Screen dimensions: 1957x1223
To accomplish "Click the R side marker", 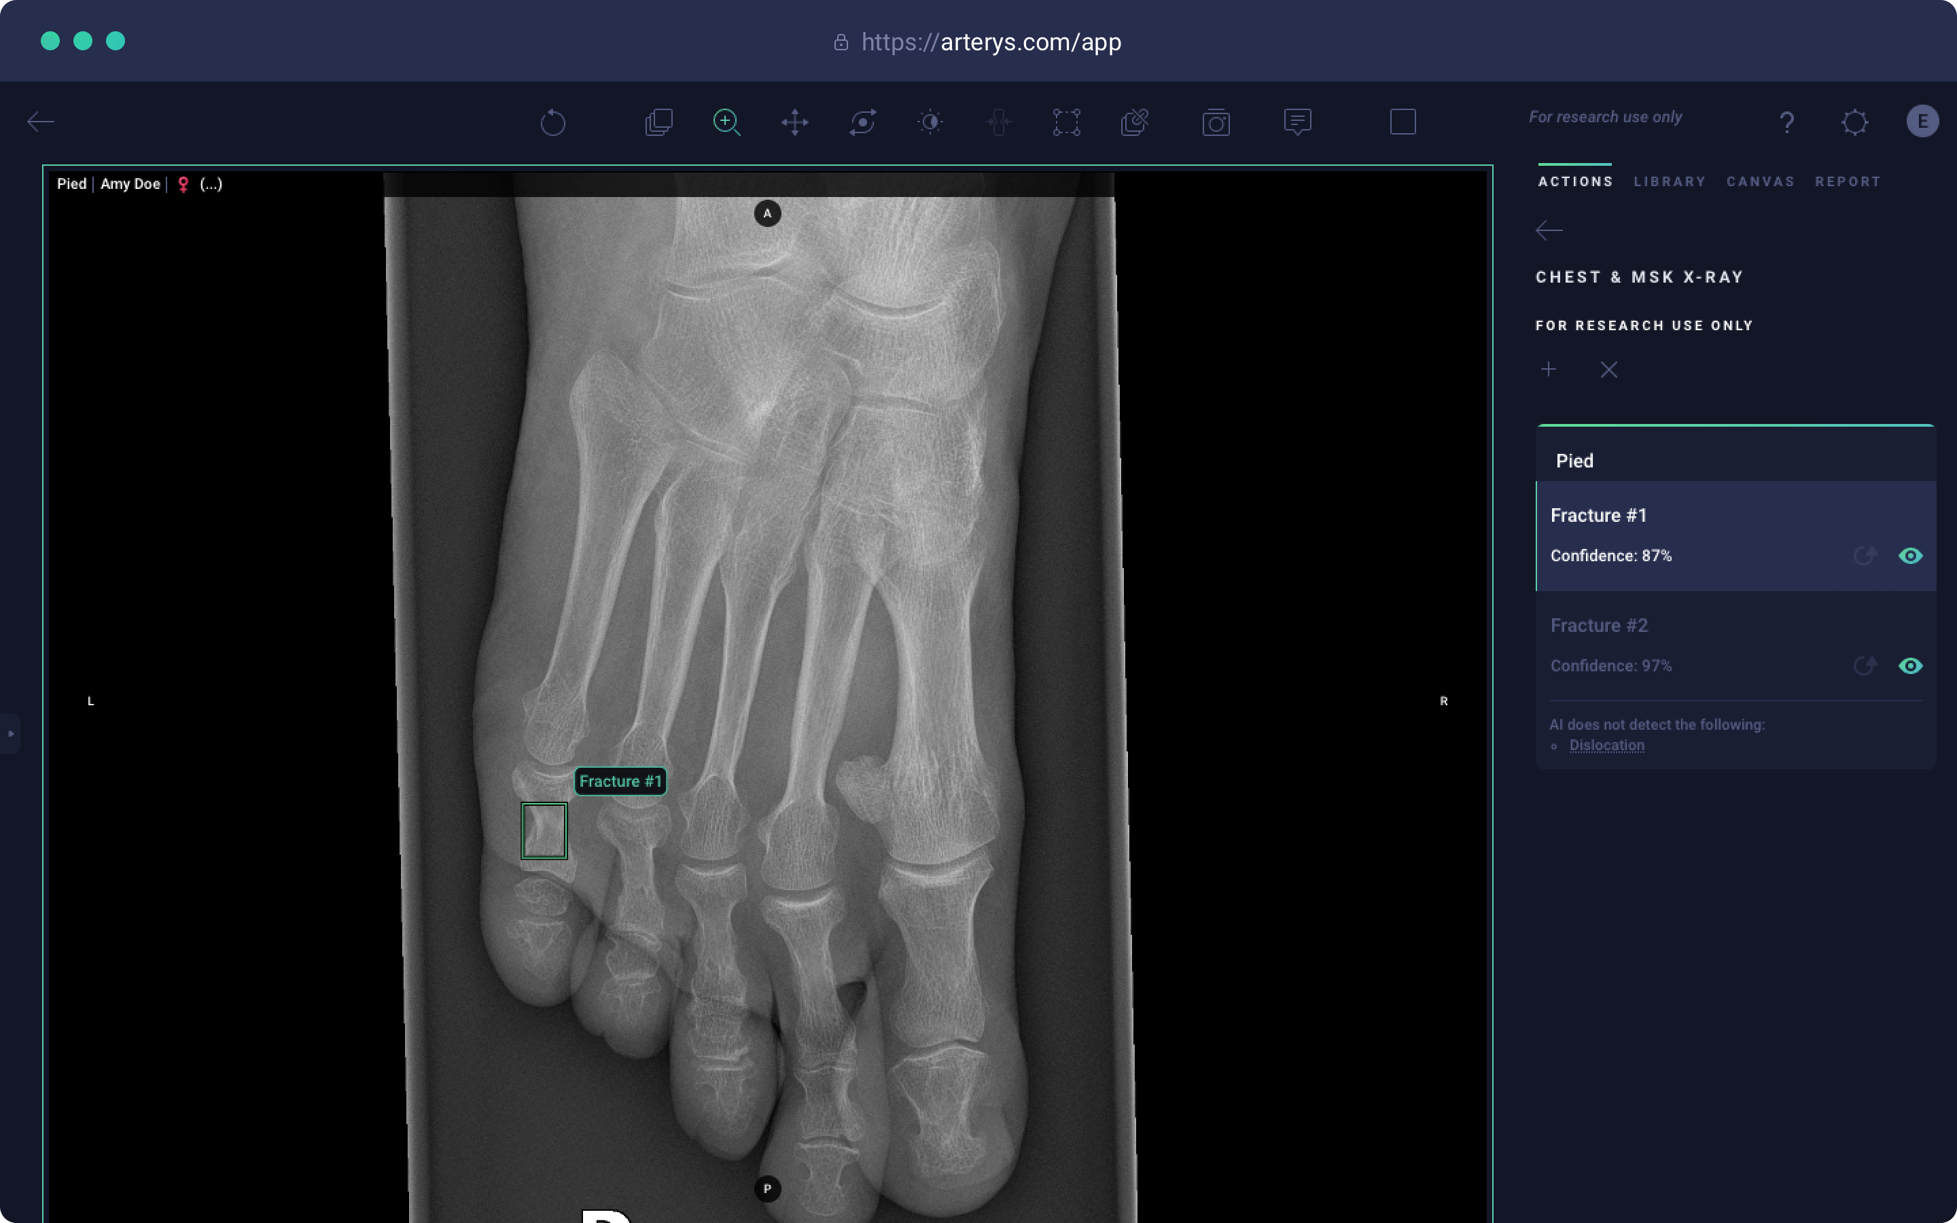I will coord(1443,701).
